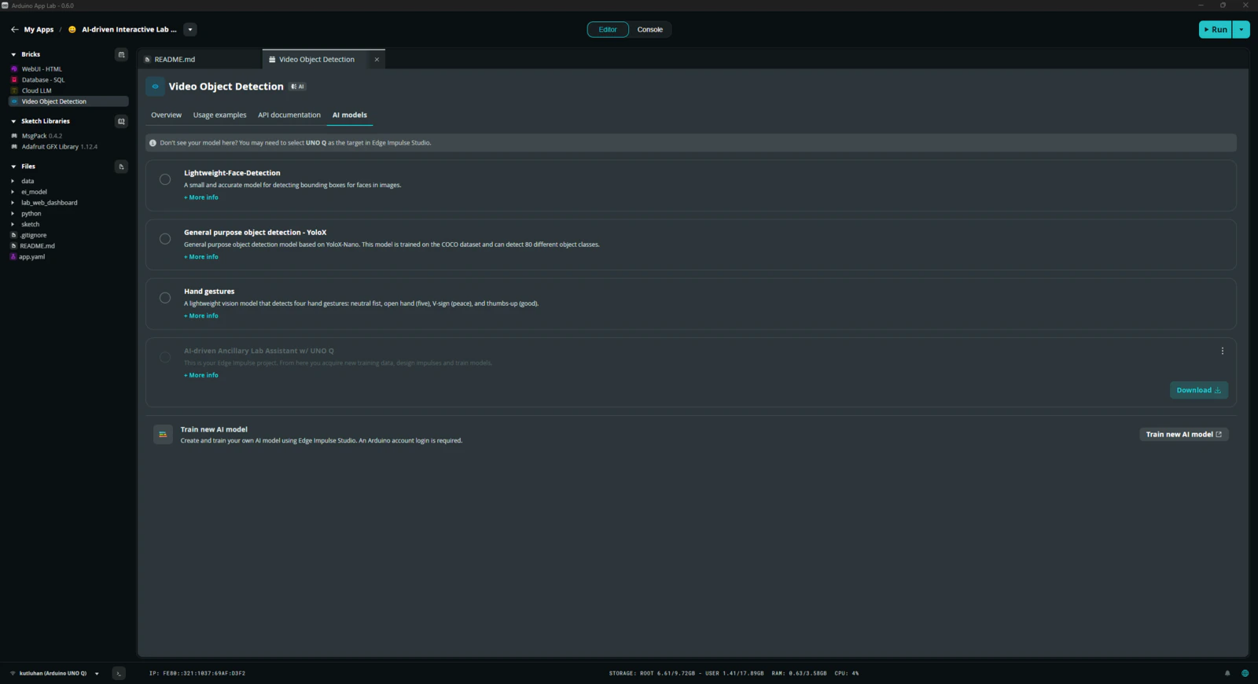Open the app name dropdown menu

click(189, 30)
